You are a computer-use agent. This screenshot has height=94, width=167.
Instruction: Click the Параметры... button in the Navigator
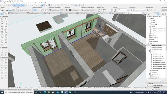[x=157, y=87]
